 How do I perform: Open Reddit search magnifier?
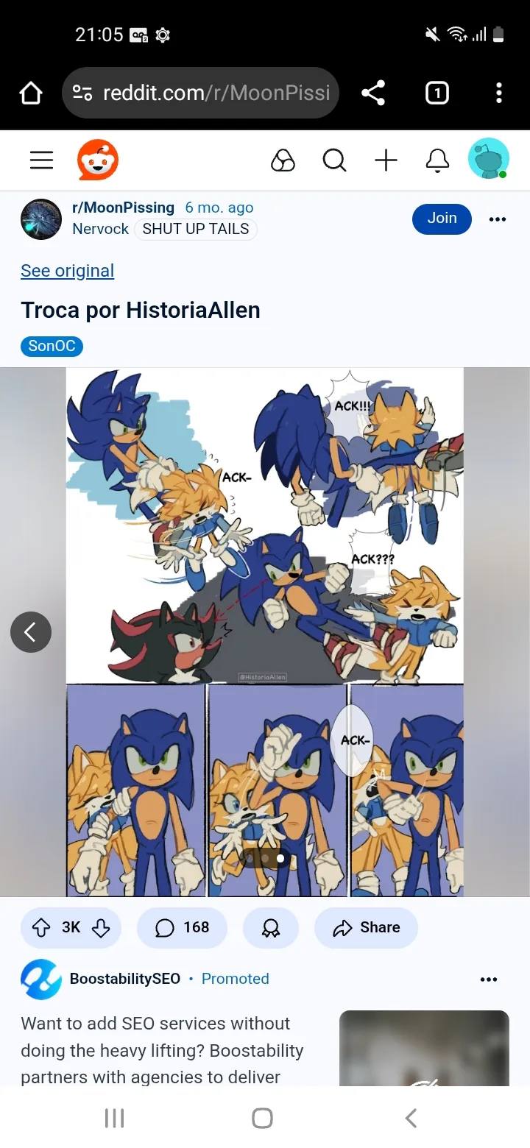click(335, 160)
